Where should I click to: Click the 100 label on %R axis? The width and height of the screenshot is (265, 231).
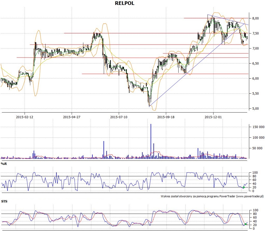click(x=255, y=173)
